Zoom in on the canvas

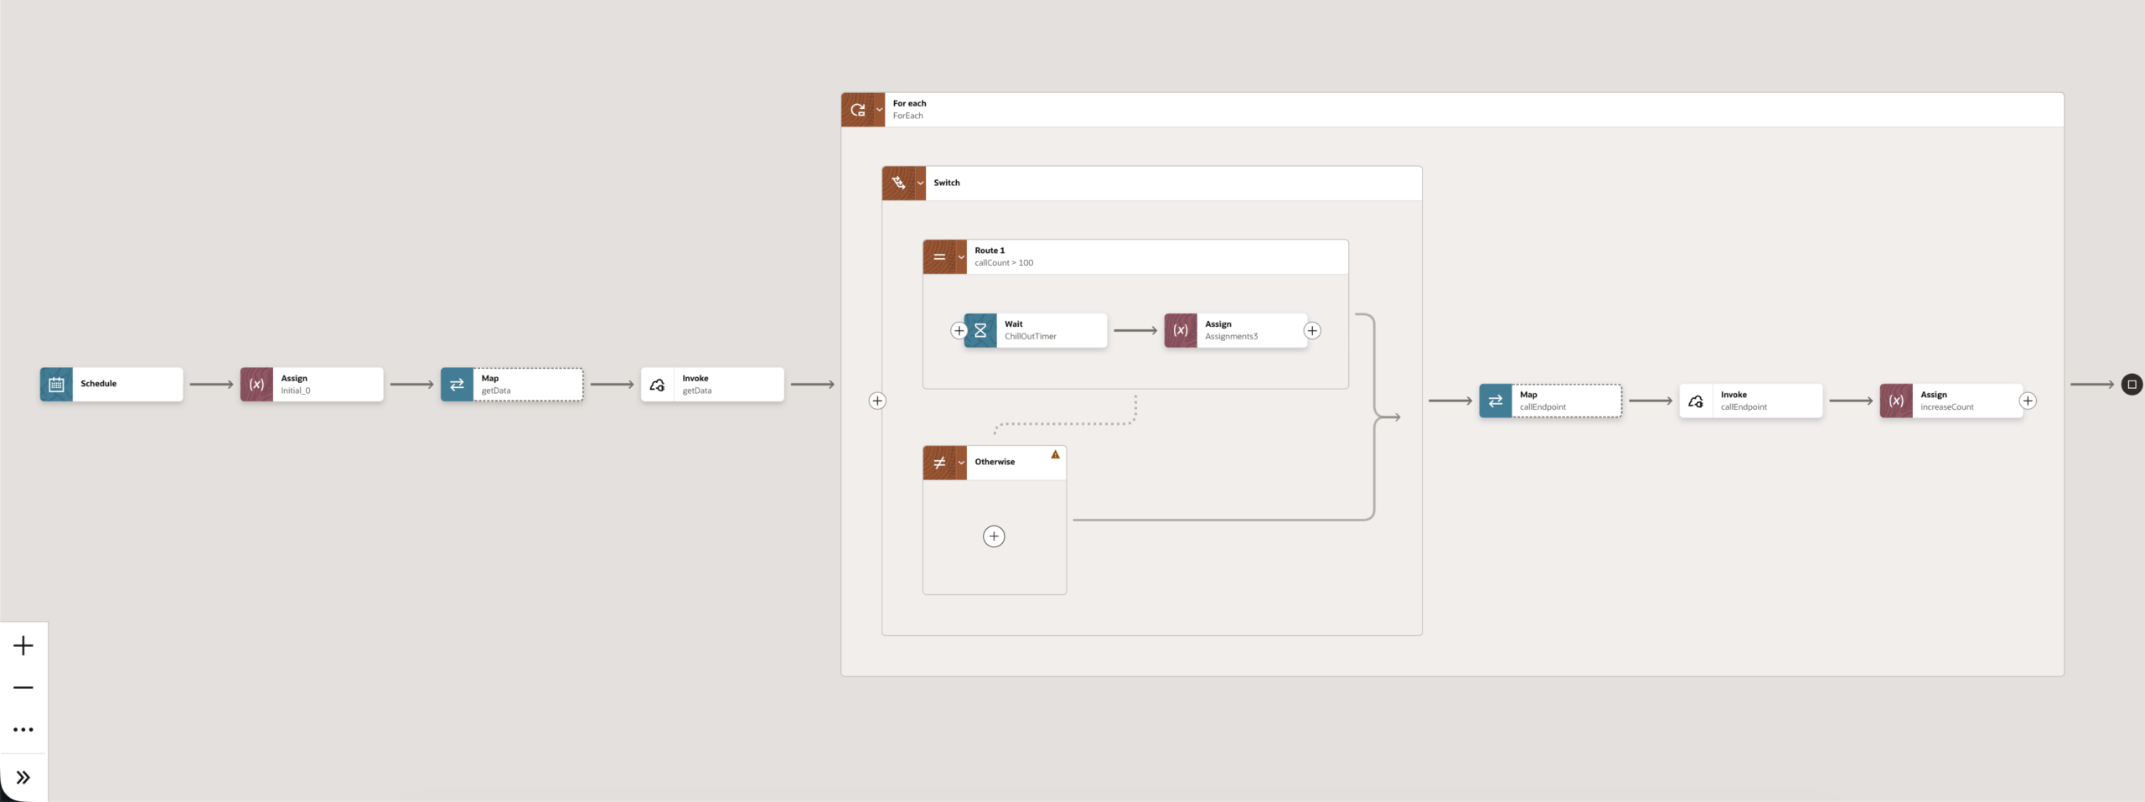23,645
